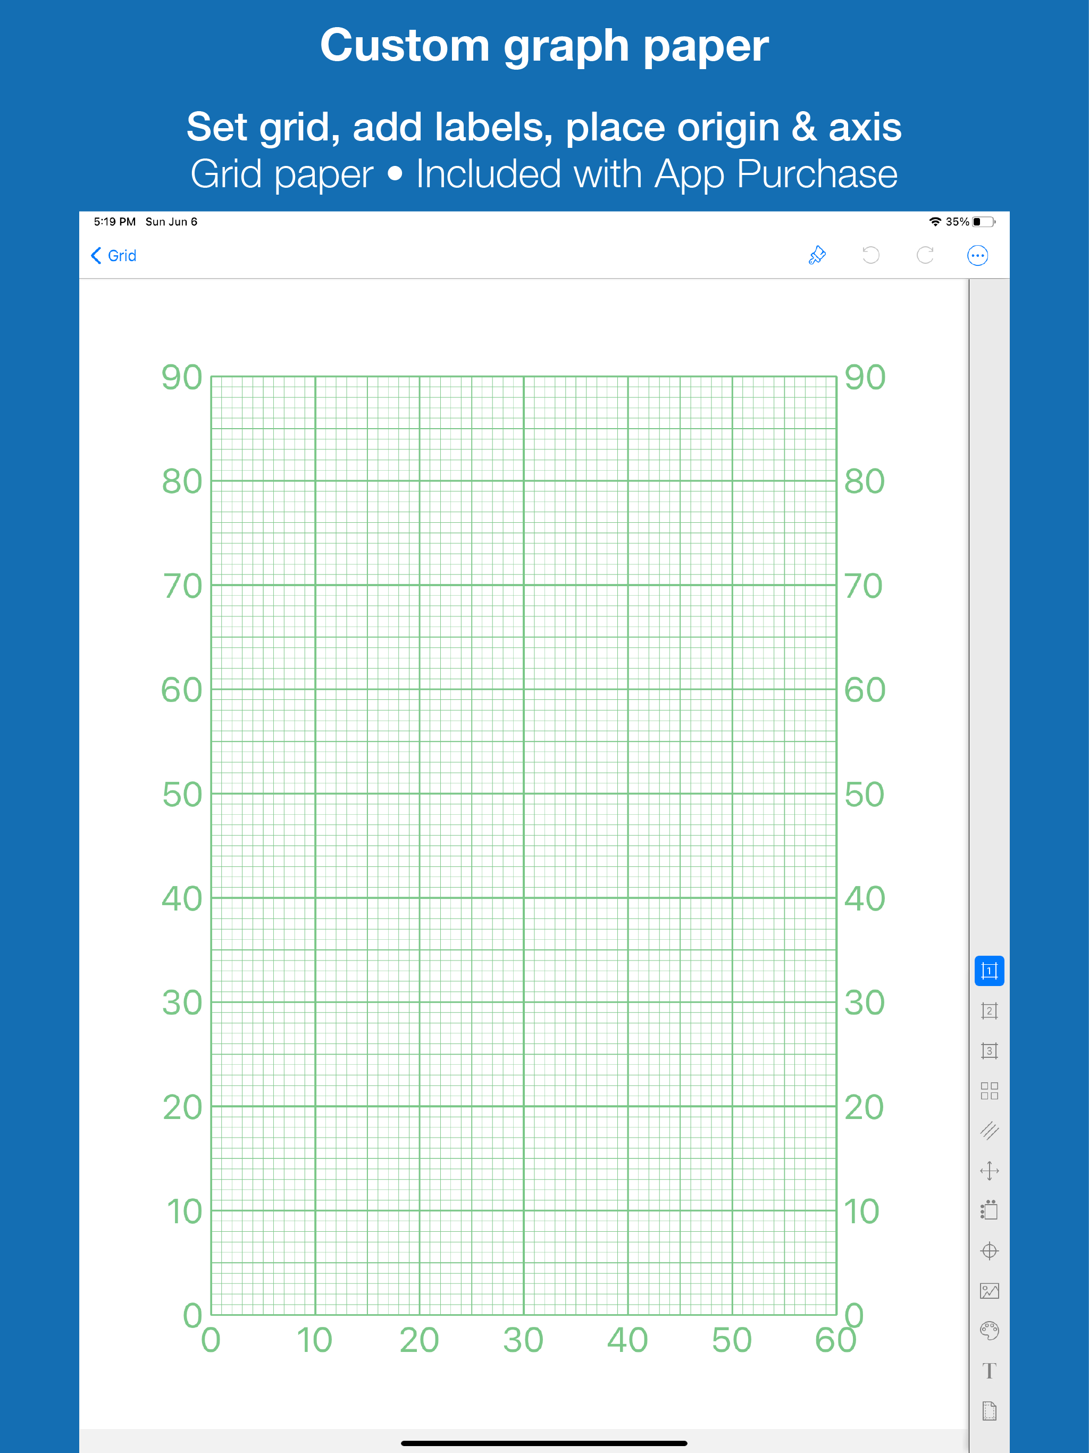
Task: Select the grid level 1 tool
Action: tap(989, 970)
